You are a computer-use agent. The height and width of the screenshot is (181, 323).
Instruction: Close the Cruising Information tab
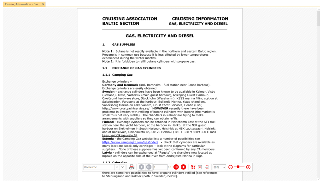(43, 4)
